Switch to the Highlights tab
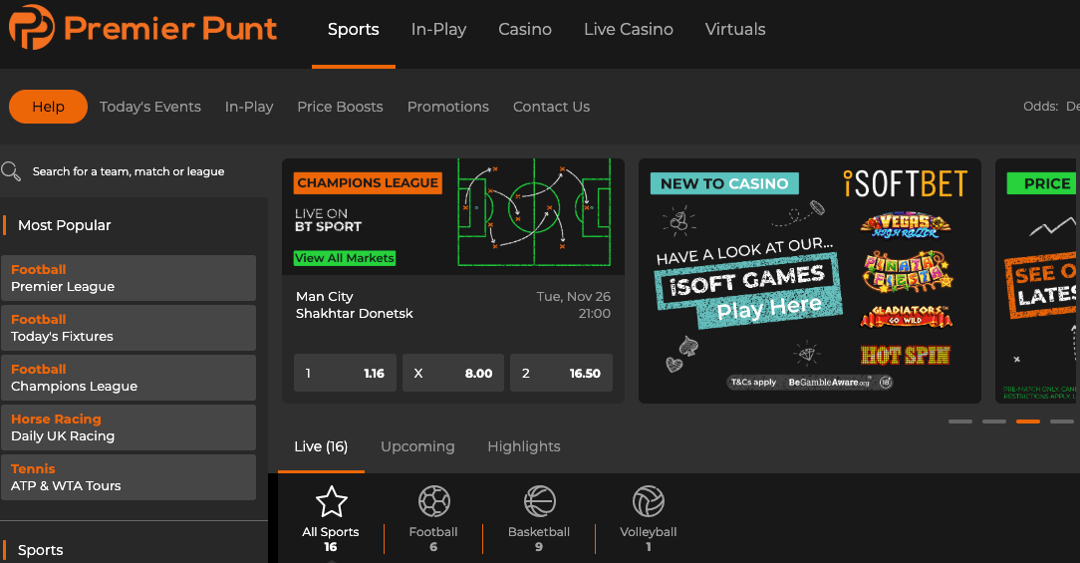 [523, 446]
